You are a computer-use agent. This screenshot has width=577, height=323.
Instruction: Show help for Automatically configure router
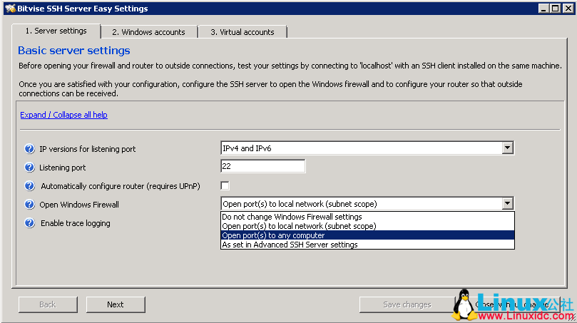coord(29,186)
